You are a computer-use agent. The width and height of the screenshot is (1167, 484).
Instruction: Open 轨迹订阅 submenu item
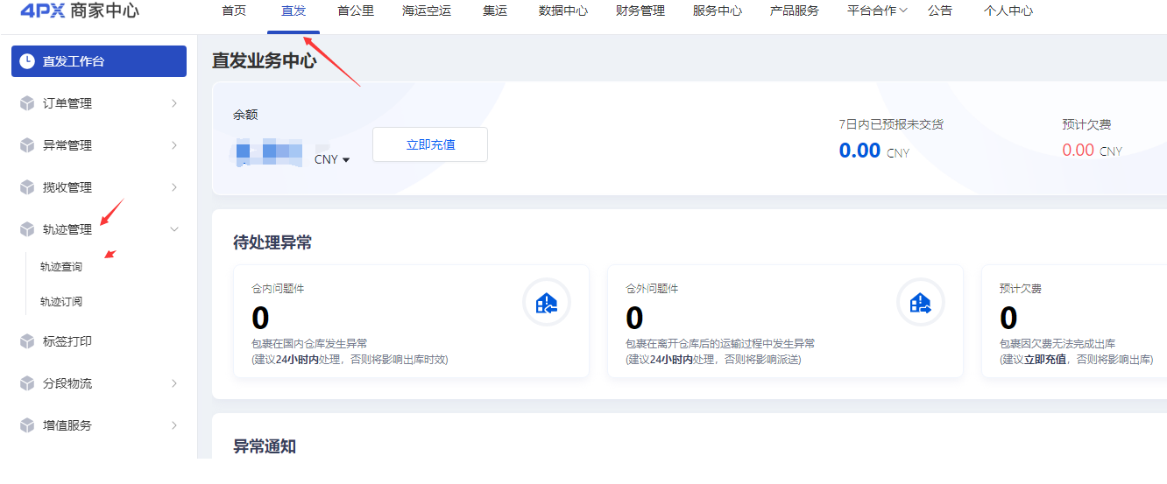point(61,301)
